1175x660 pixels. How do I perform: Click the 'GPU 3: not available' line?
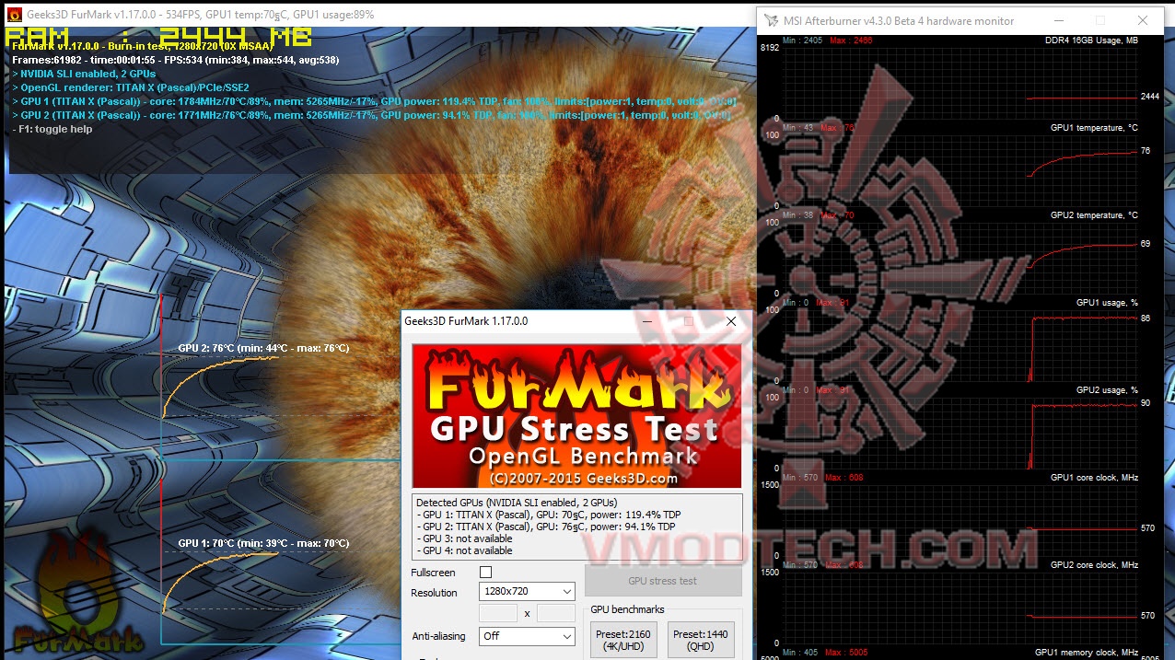click(464, 538)
